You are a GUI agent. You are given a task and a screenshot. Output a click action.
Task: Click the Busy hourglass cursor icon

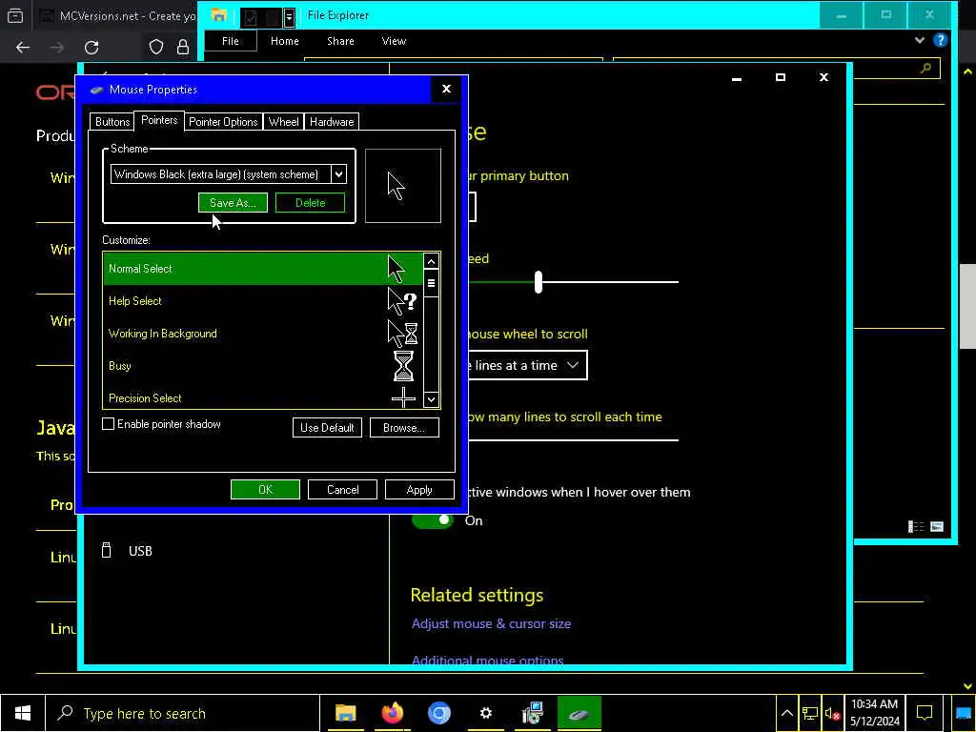click(403, 366)
